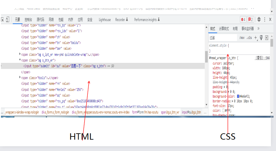Click Elements panel scroll up arrow
Image resolution: width=276 pixels, height=151 pixels.
point(206,27)
